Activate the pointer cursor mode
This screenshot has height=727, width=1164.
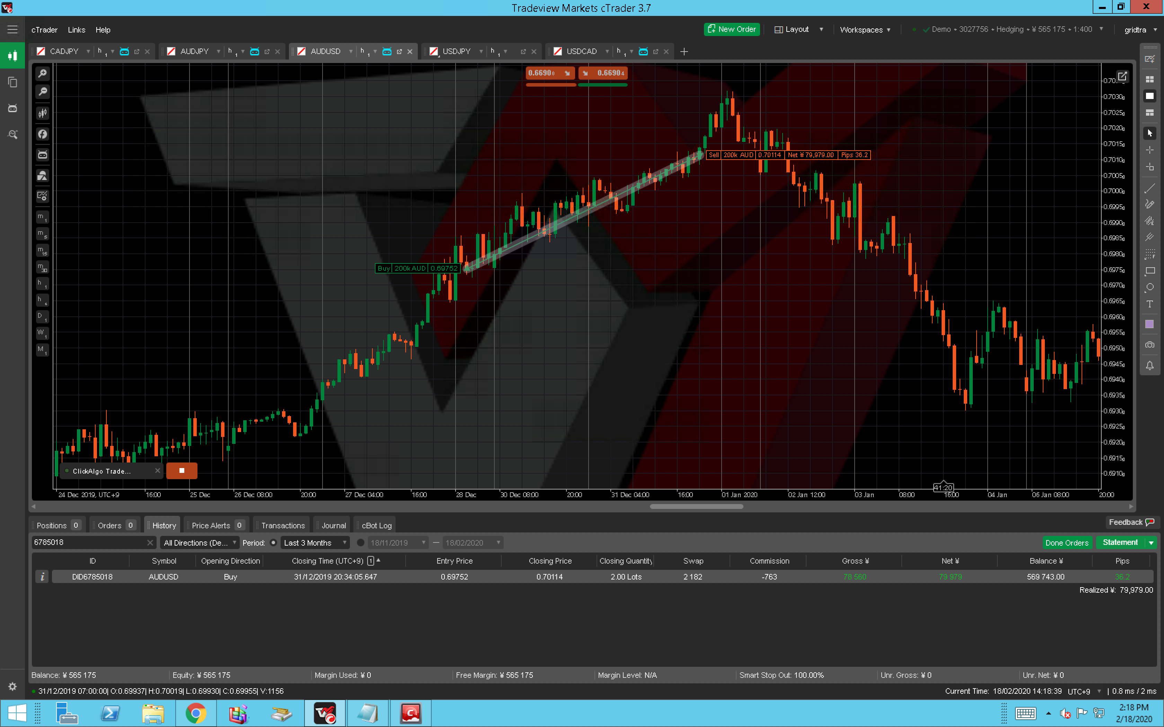click(x=1149, y=133)
